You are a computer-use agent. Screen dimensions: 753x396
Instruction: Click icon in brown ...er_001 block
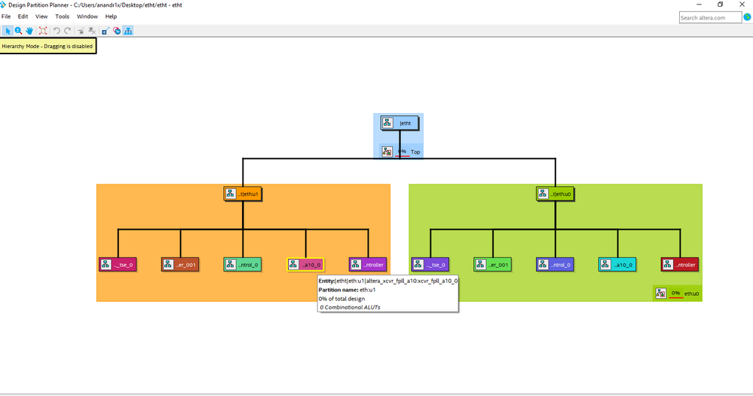pos(168,265)
